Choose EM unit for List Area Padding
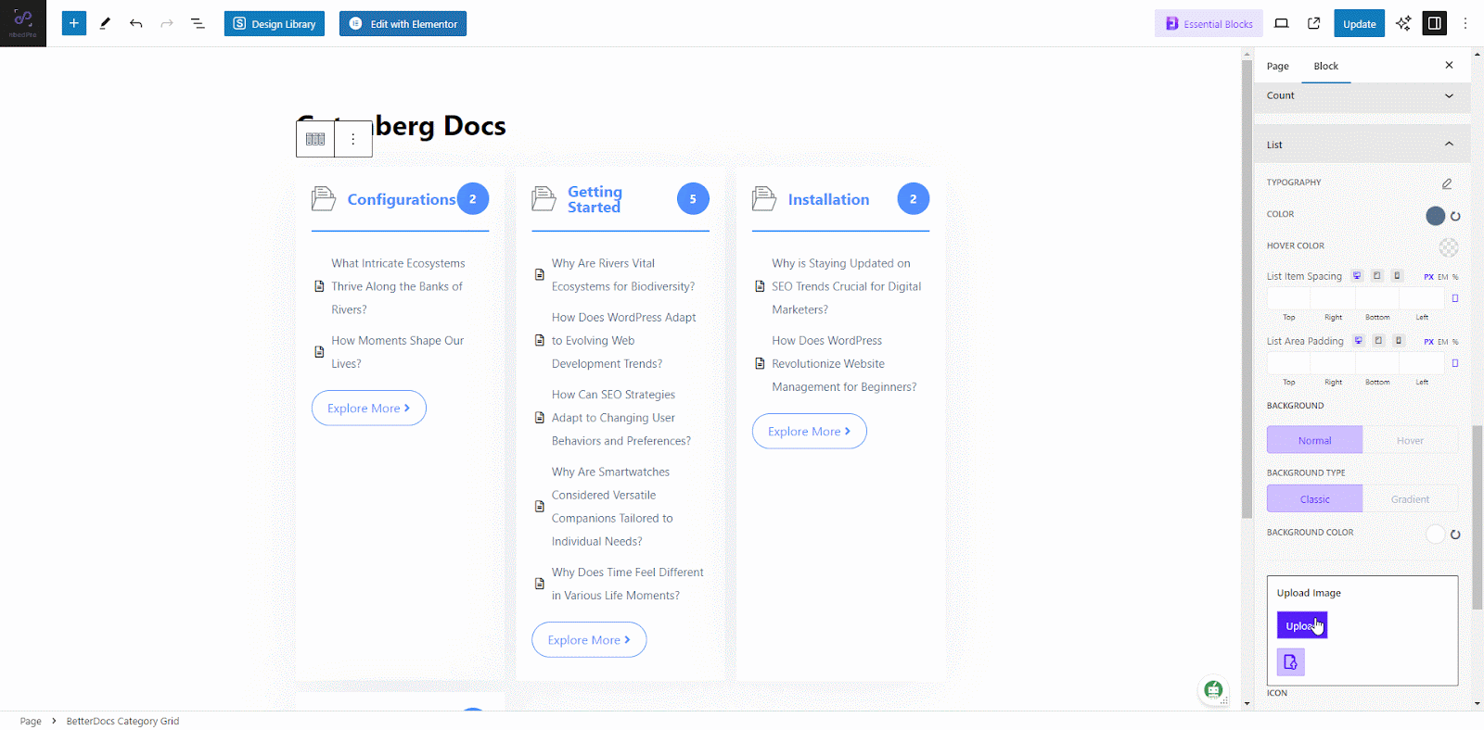The image size is (1484, 730). 1443,342
